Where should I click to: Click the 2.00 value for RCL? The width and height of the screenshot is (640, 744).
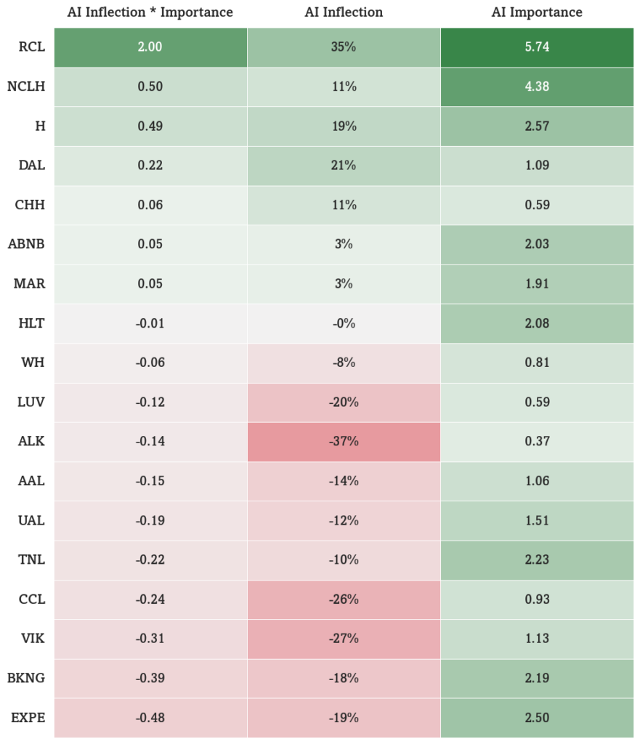[150, 47]
